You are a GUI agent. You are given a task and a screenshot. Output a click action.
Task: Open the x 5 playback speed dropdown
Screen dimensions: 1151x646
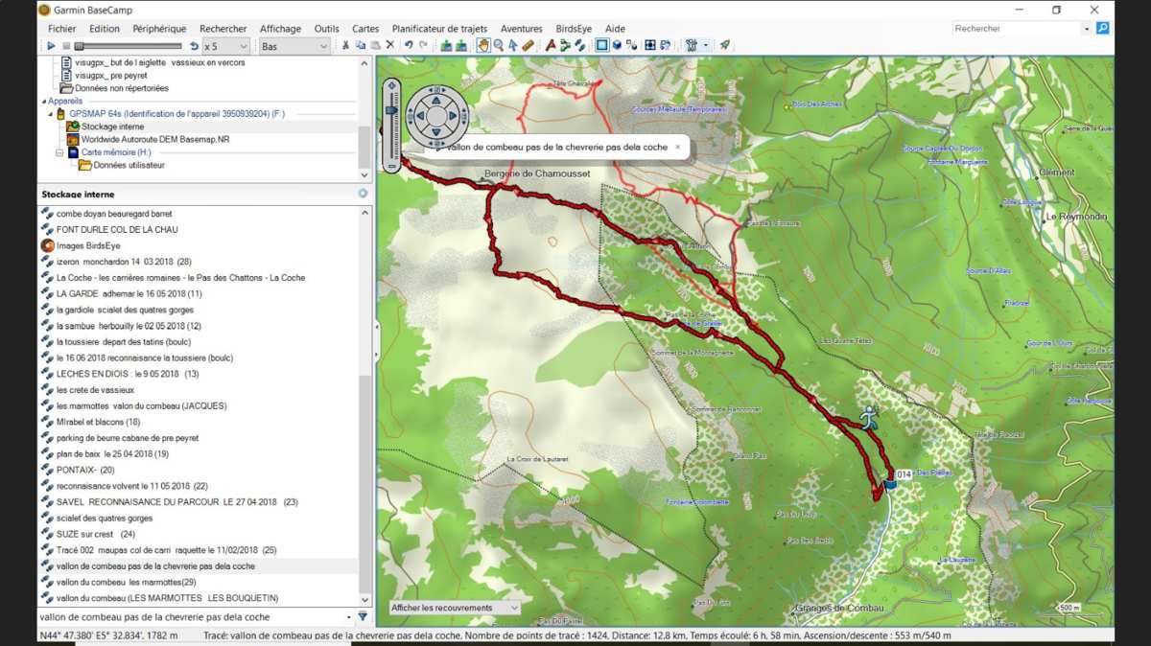click(226, 46)
